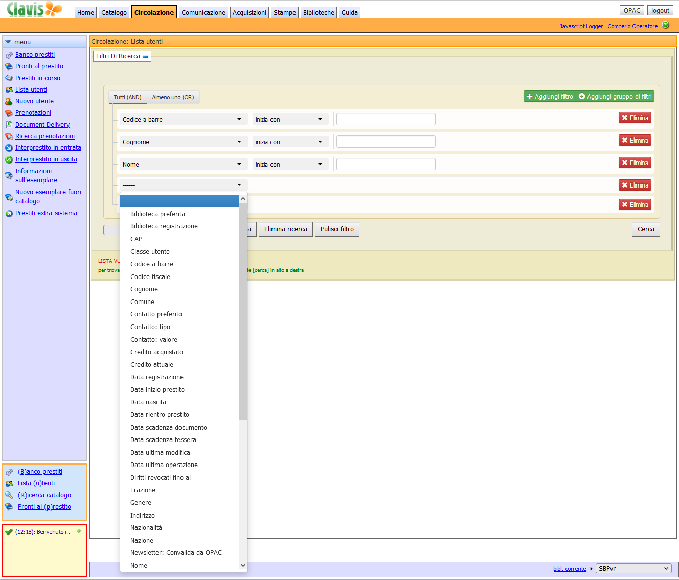Click the green help icon near Comperio Operatore
679x580 pixels.
(x=665, y=25)
